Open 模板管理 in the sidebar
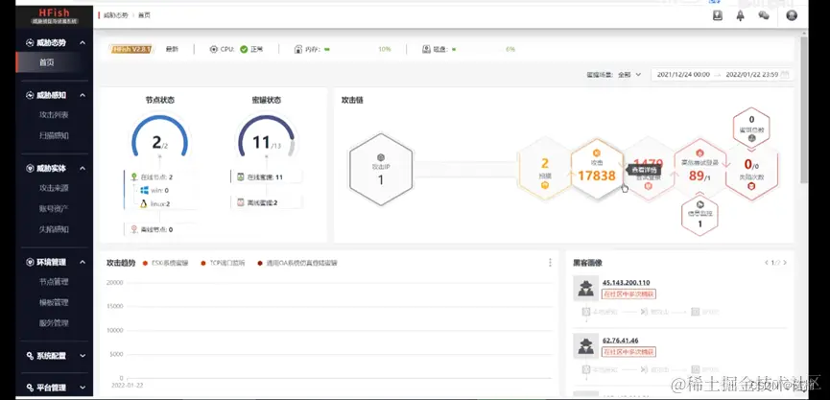This screenshot has height=400, width=830. click(52, 303)
